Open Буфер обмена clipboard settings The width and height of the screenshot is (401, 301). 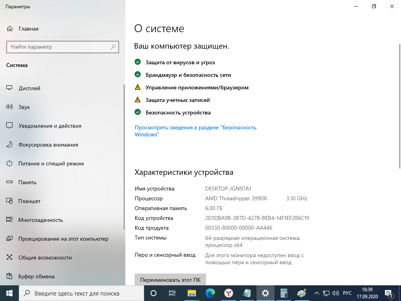click(x=36, y=276)
